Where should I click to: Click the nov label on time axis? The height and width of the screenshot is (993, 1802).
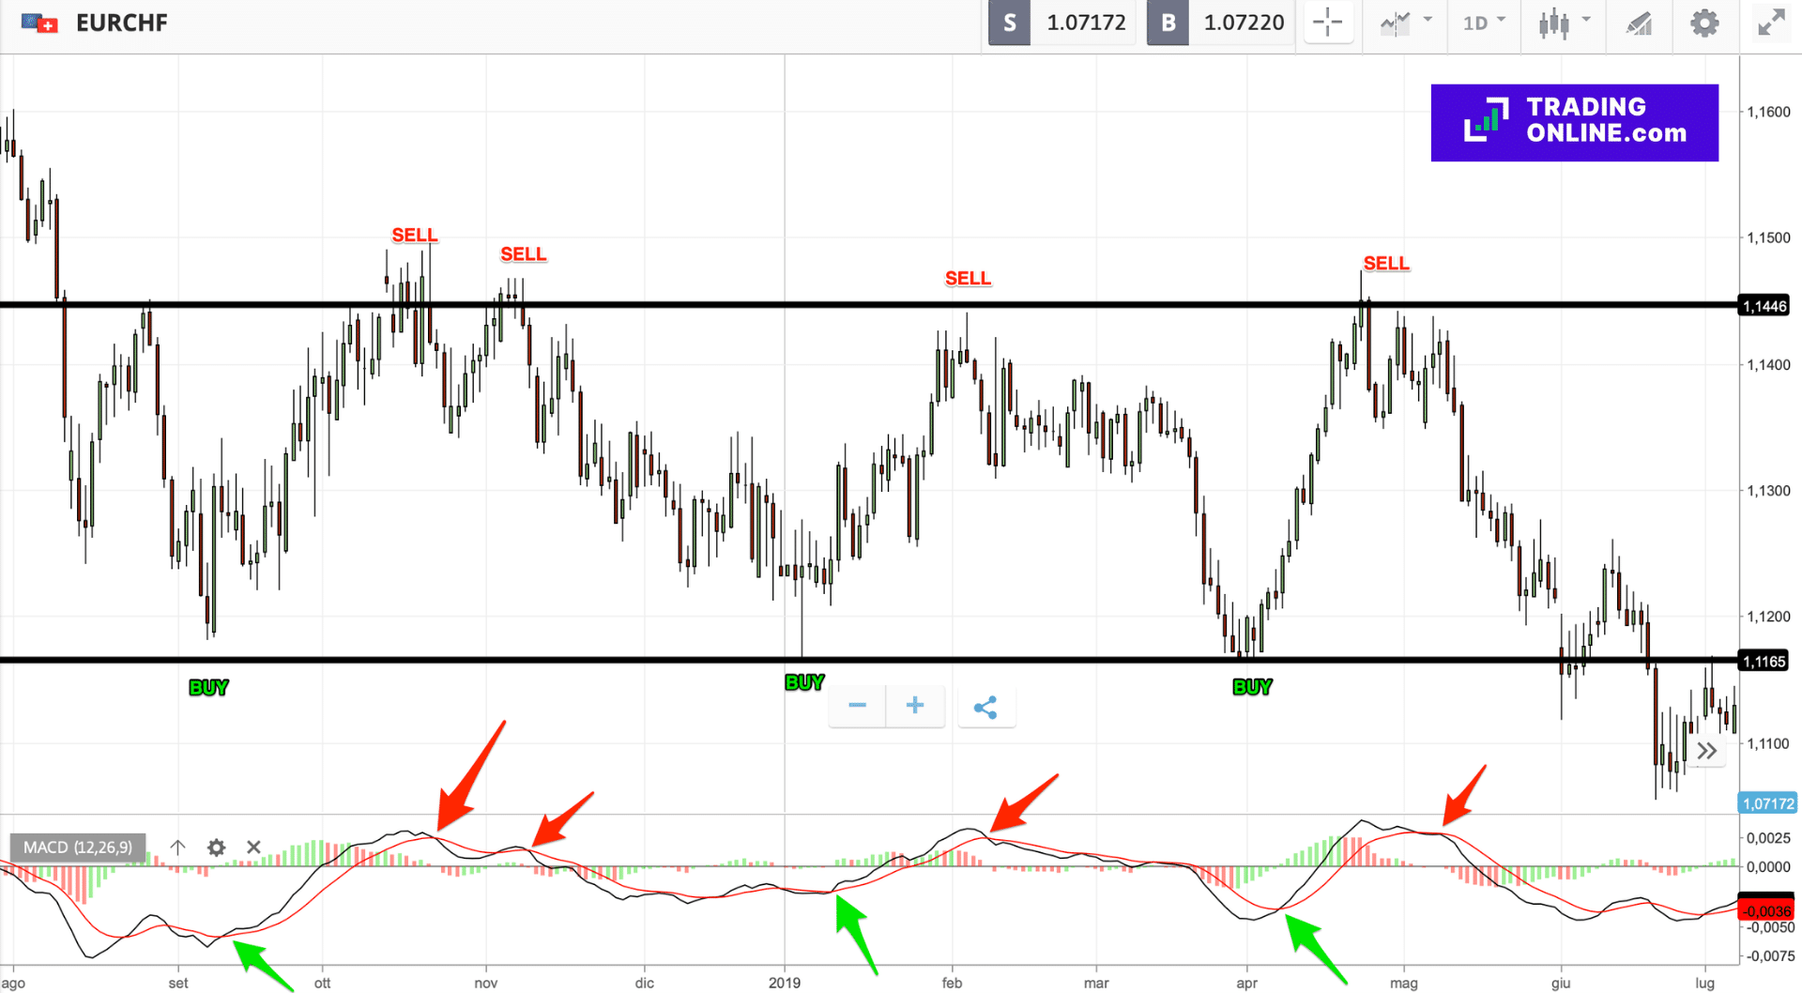[x=486, y=983]
